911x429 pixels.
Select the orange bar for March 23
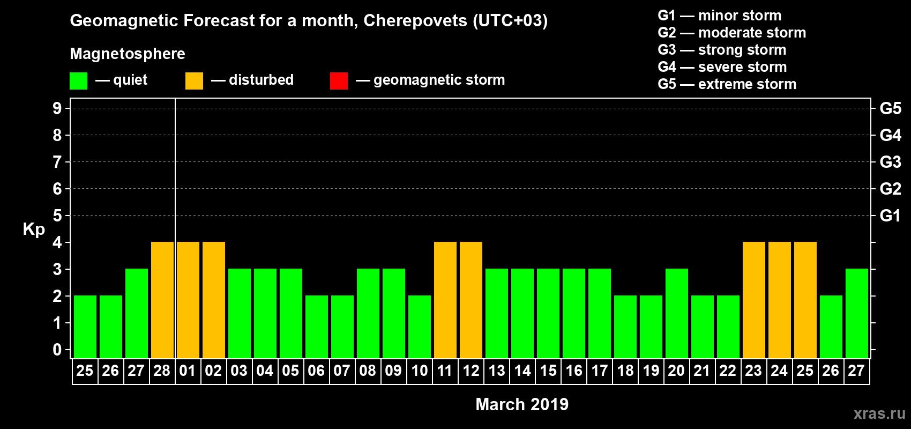(x=754, y=300)
